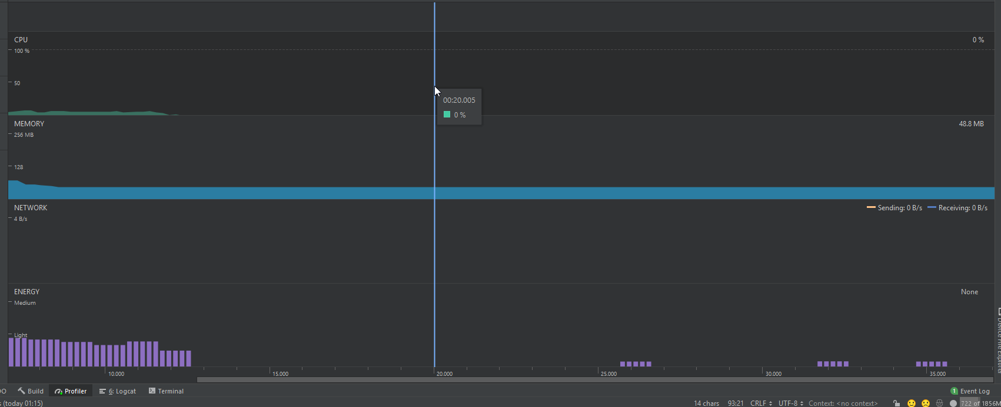
Task: Open the CRLF line separator dropdown
Action: (x=761, y=403)
